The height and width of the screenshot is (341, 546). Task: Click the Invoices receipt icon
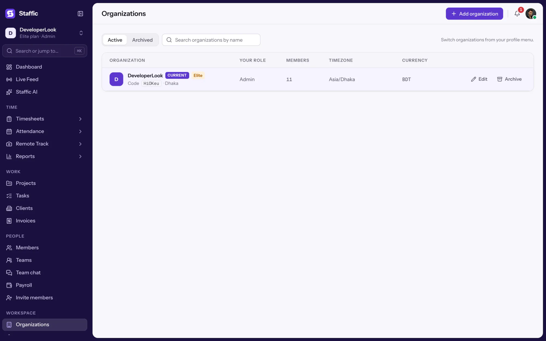(x=9, y=221)
